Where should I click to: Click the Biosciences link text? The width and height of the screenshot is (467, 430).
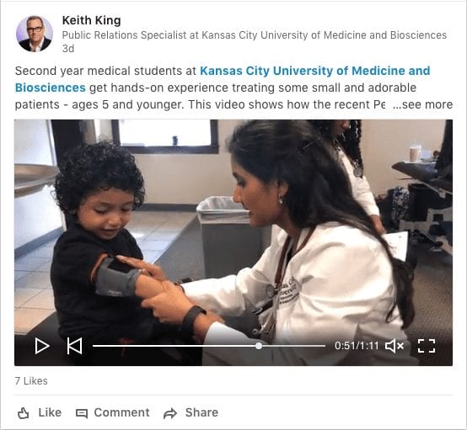51,88
